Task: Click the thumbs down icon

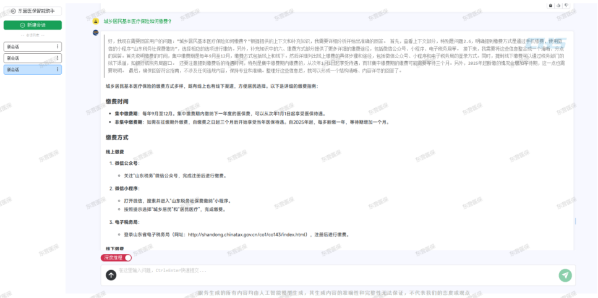Action: coord(566,5)
